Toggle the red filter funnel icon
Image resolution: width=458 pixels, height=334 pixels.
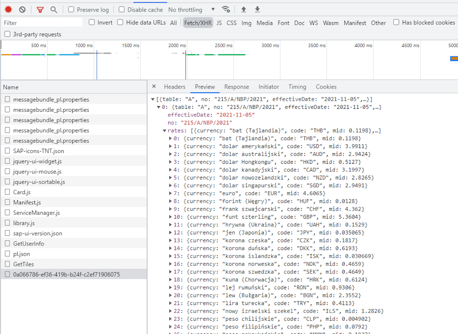(40, 10)
